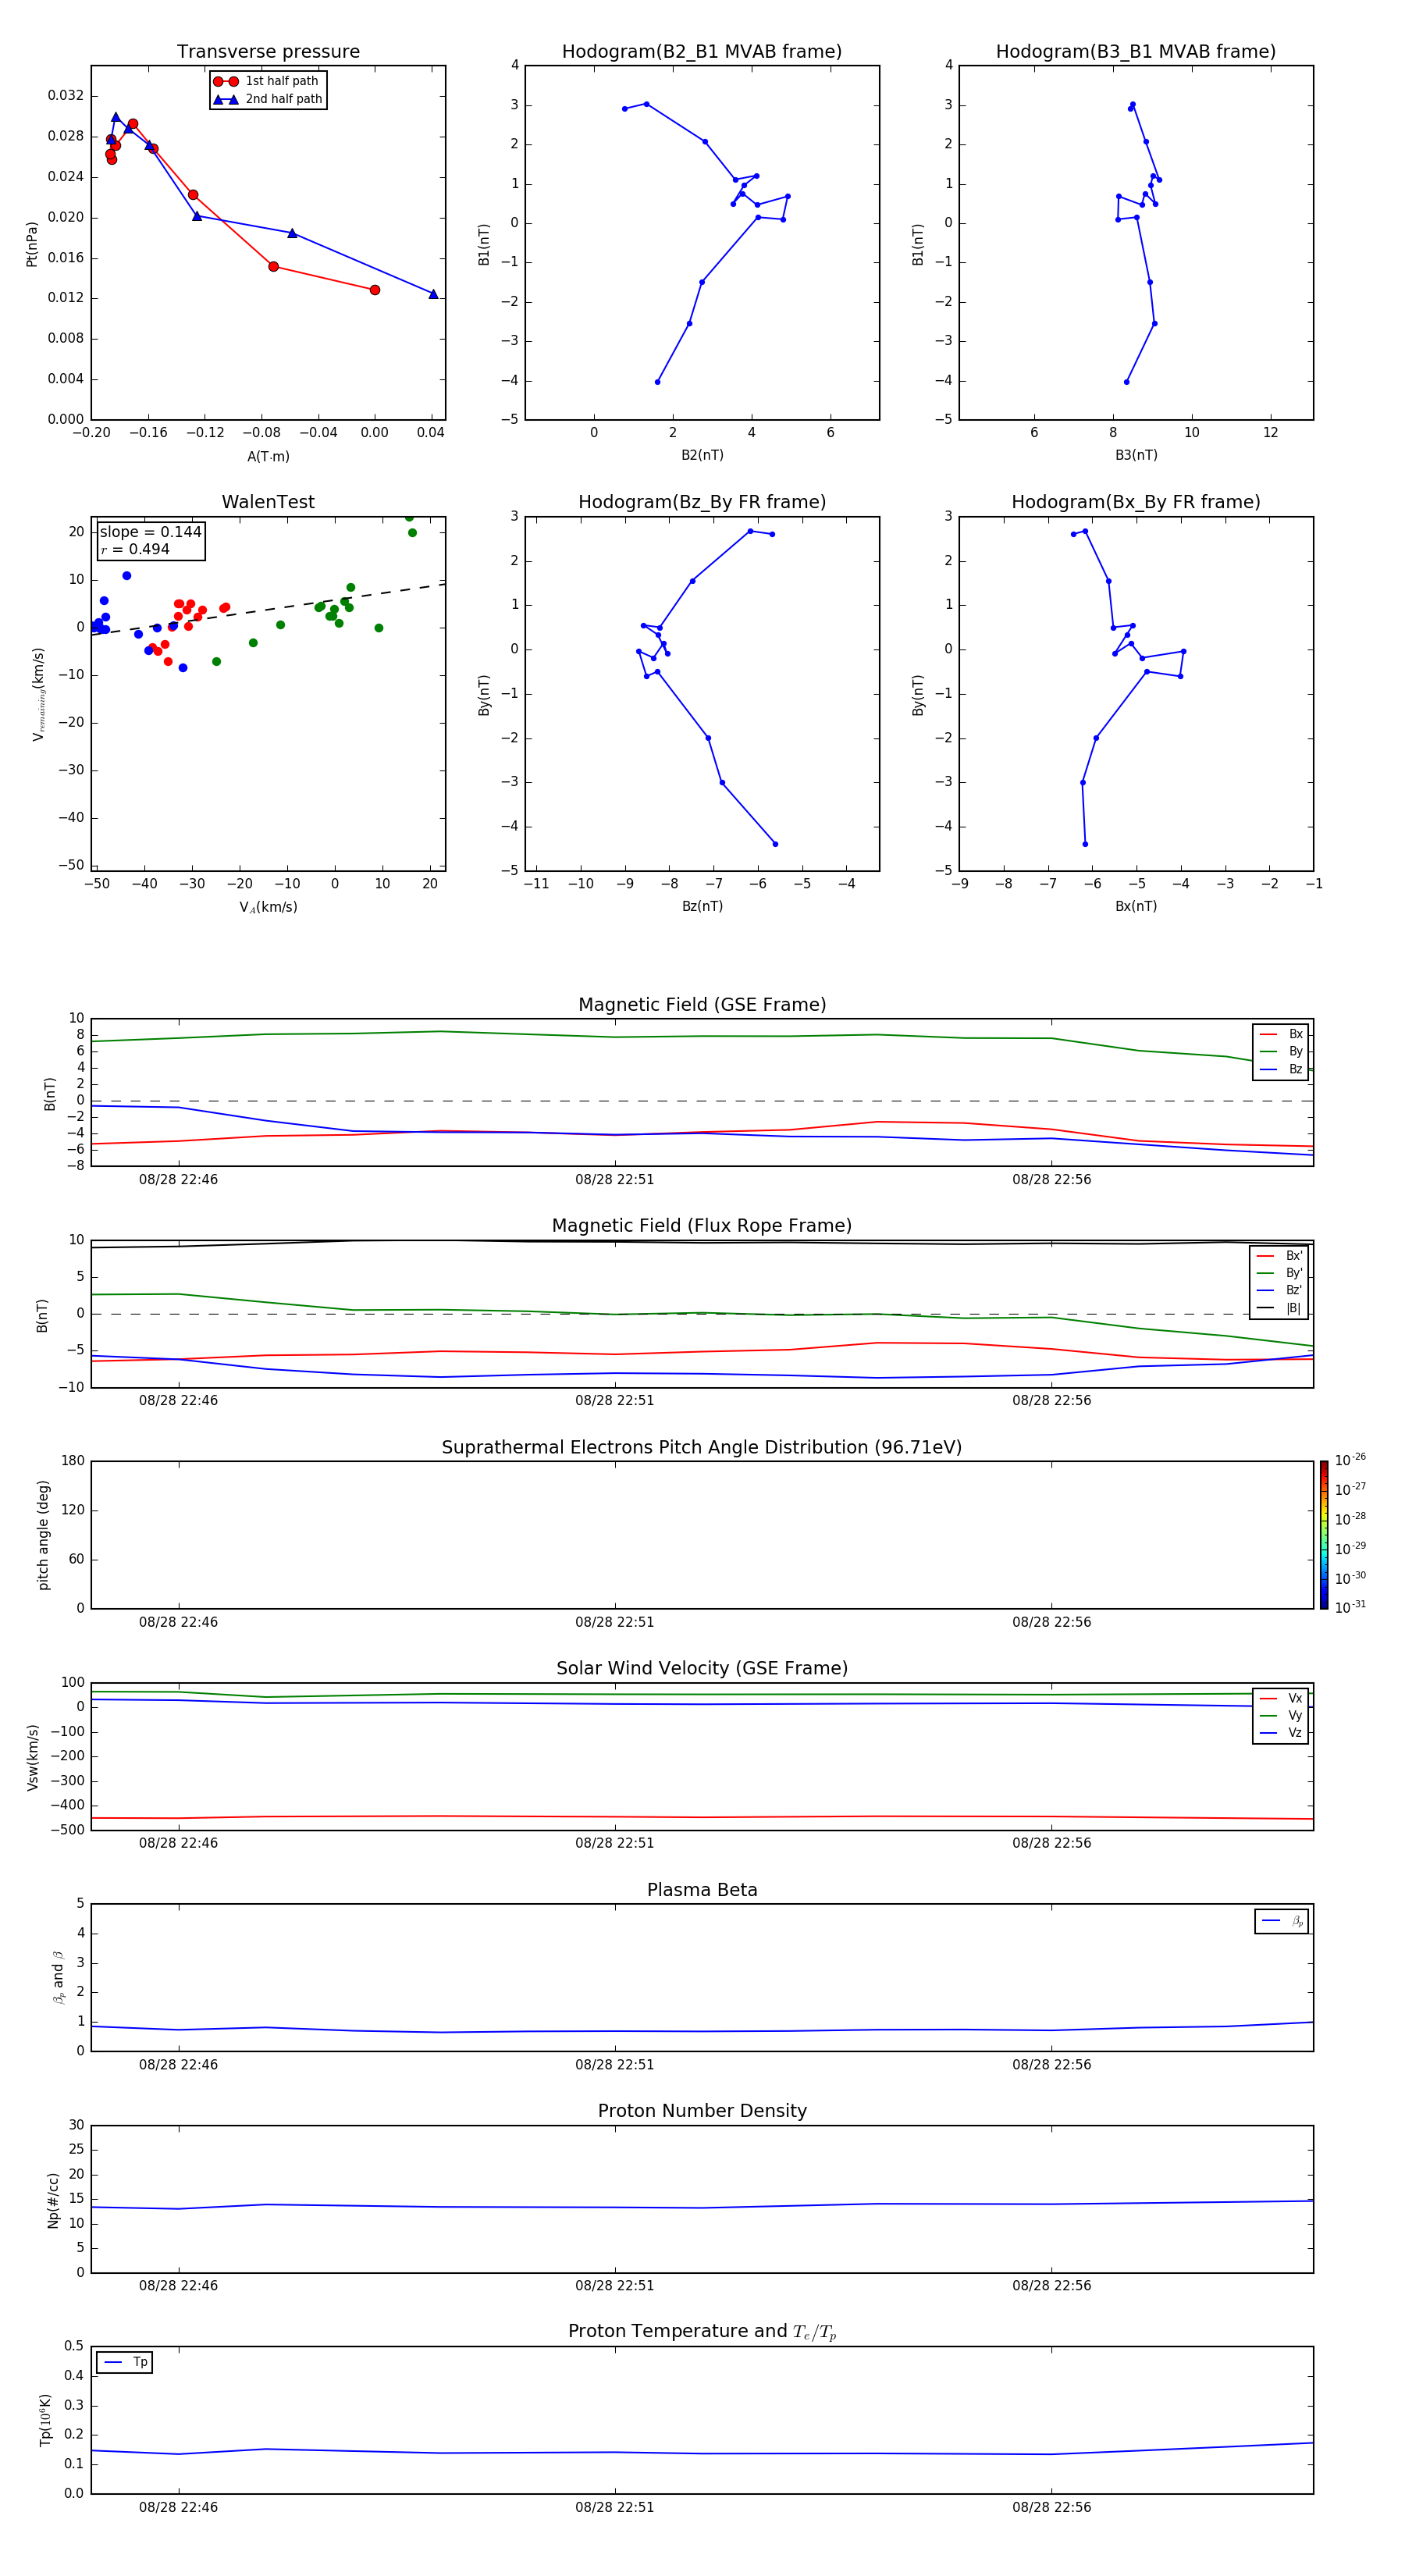Click the 'Np(#/cc)' axis label
The width and height of the screenshot is (1405, 2576).
tap(53, 2199)
